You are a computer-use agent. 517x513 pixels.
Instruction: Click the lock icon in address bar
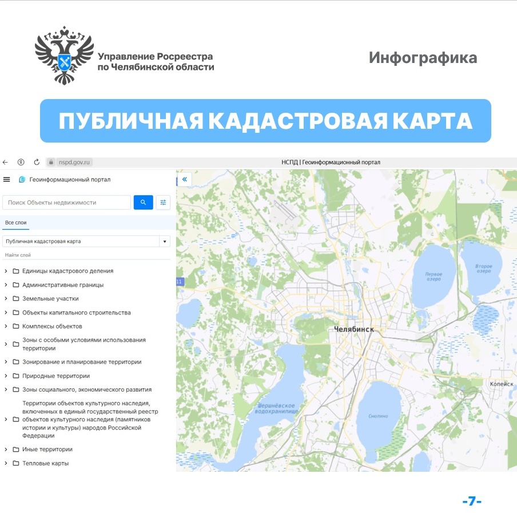tap(51, 162)
